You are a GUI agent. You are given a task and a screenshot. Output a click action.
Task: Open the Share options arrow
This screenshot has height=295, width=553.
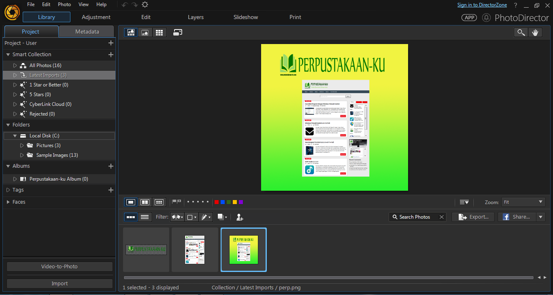(541, 217)
